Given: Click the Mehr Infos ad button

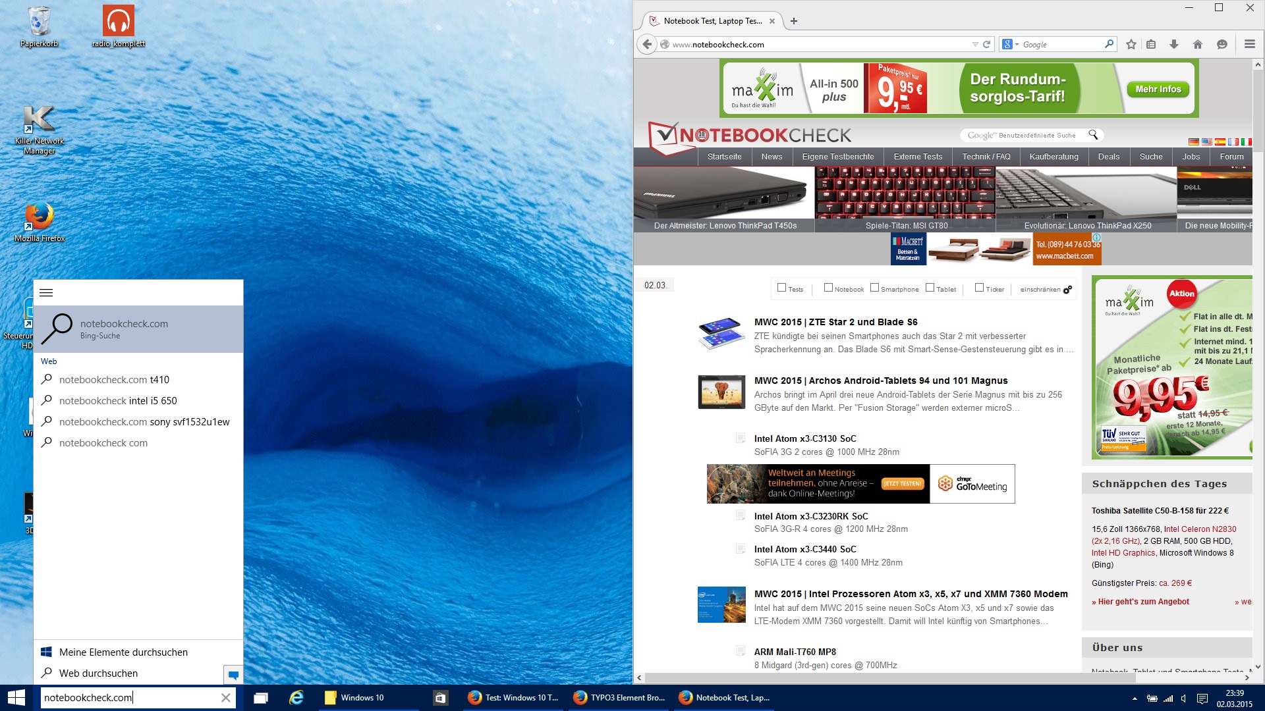Looking at the screenshot, I should [x=1158, y=89].
